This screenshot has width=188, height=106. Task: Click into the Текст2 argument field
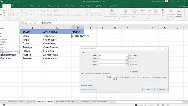click(x=112, y=59)
